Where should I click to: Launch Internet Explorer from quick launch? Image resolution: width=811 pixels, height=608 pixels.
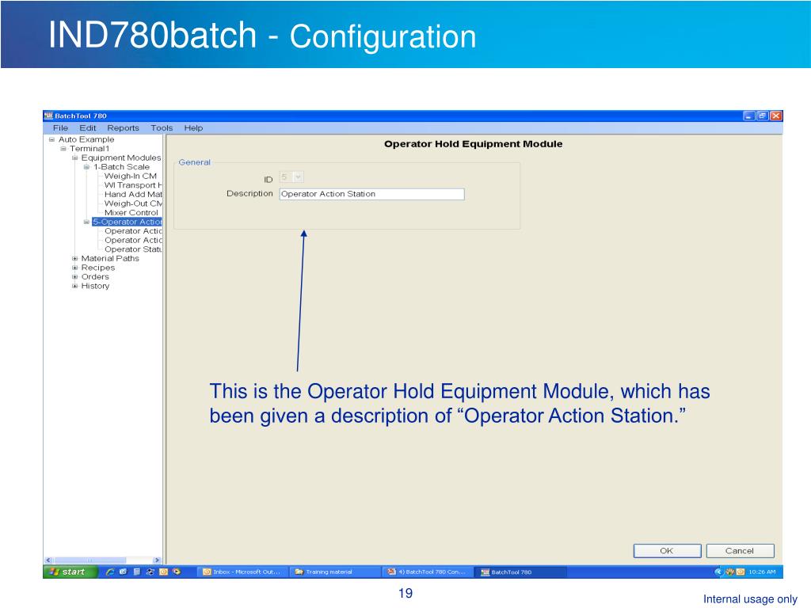click(110, 572)
